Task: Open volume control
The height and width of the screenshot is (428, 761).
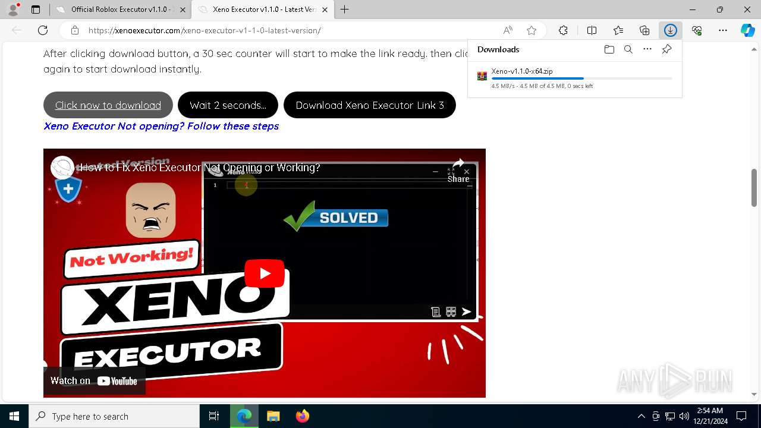Action: coord(684,416)
